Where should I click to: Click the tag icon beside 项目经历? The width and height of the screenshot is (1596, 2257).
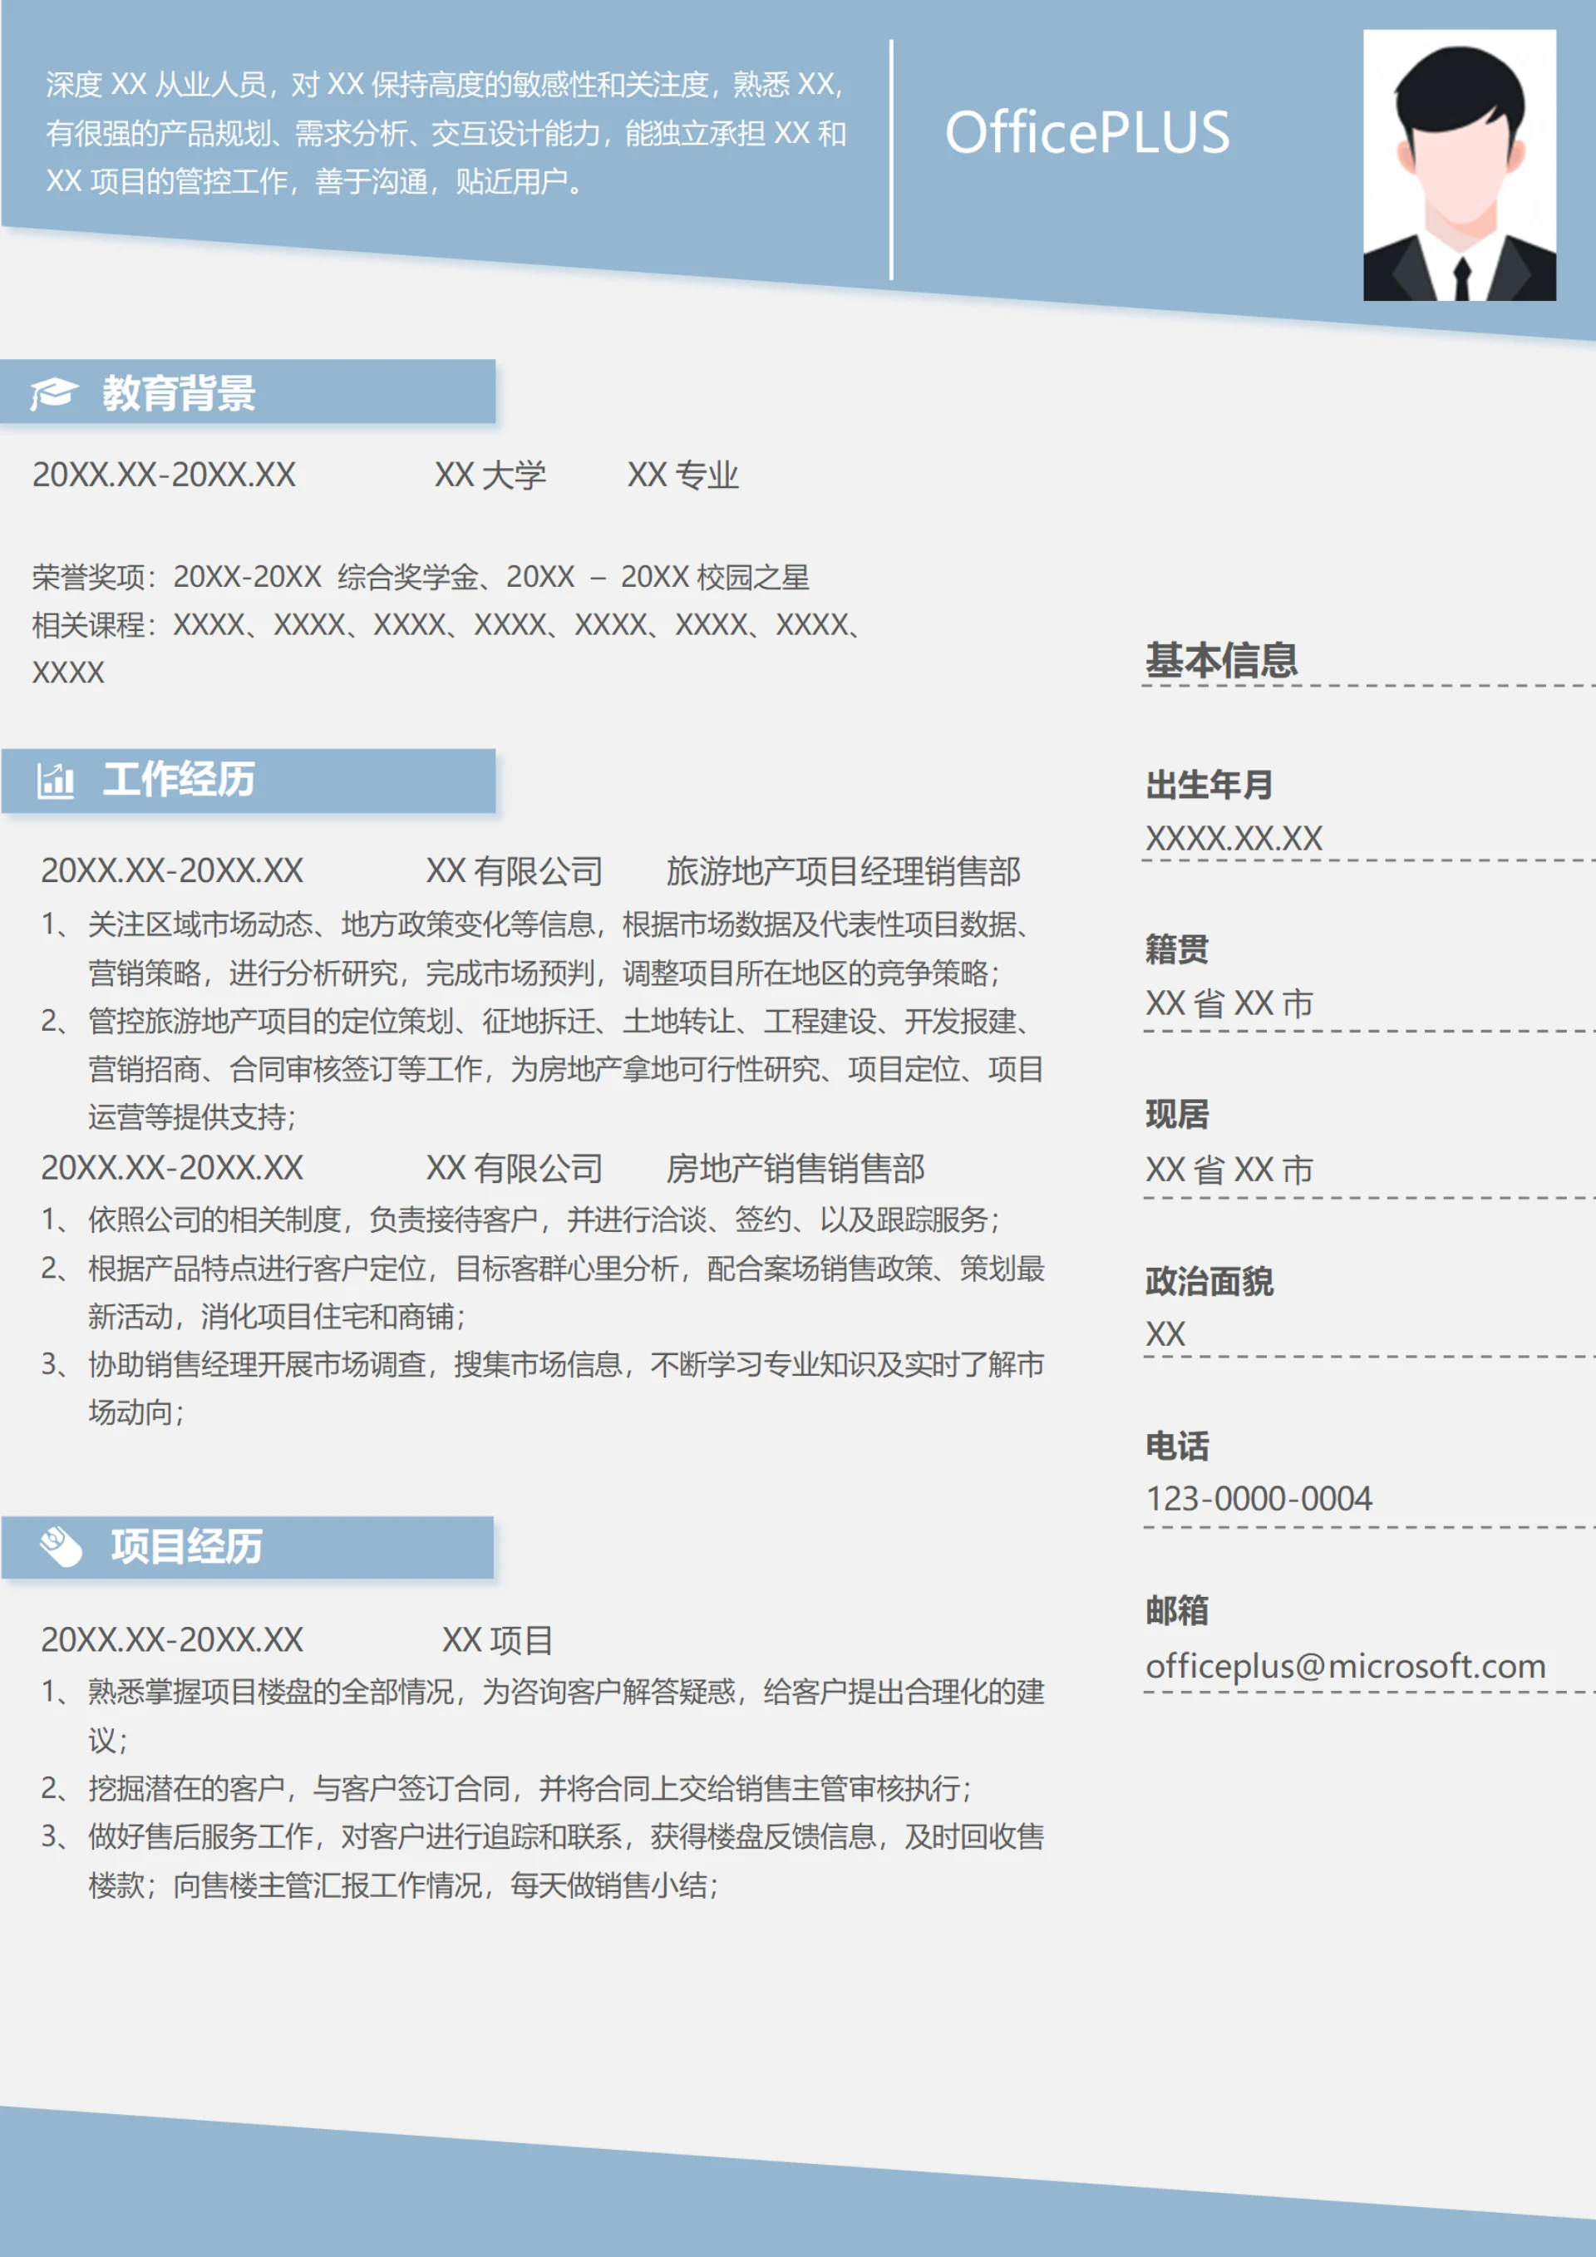tap(61, 1546)
